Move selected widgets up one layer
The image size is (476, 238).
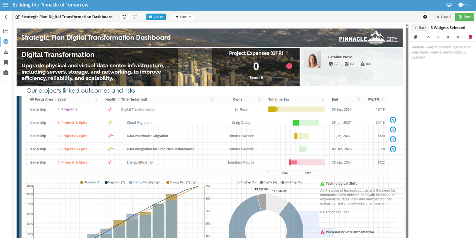[x=428, y=37]
